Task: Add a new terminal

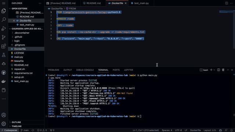Action: click(211, 70)
